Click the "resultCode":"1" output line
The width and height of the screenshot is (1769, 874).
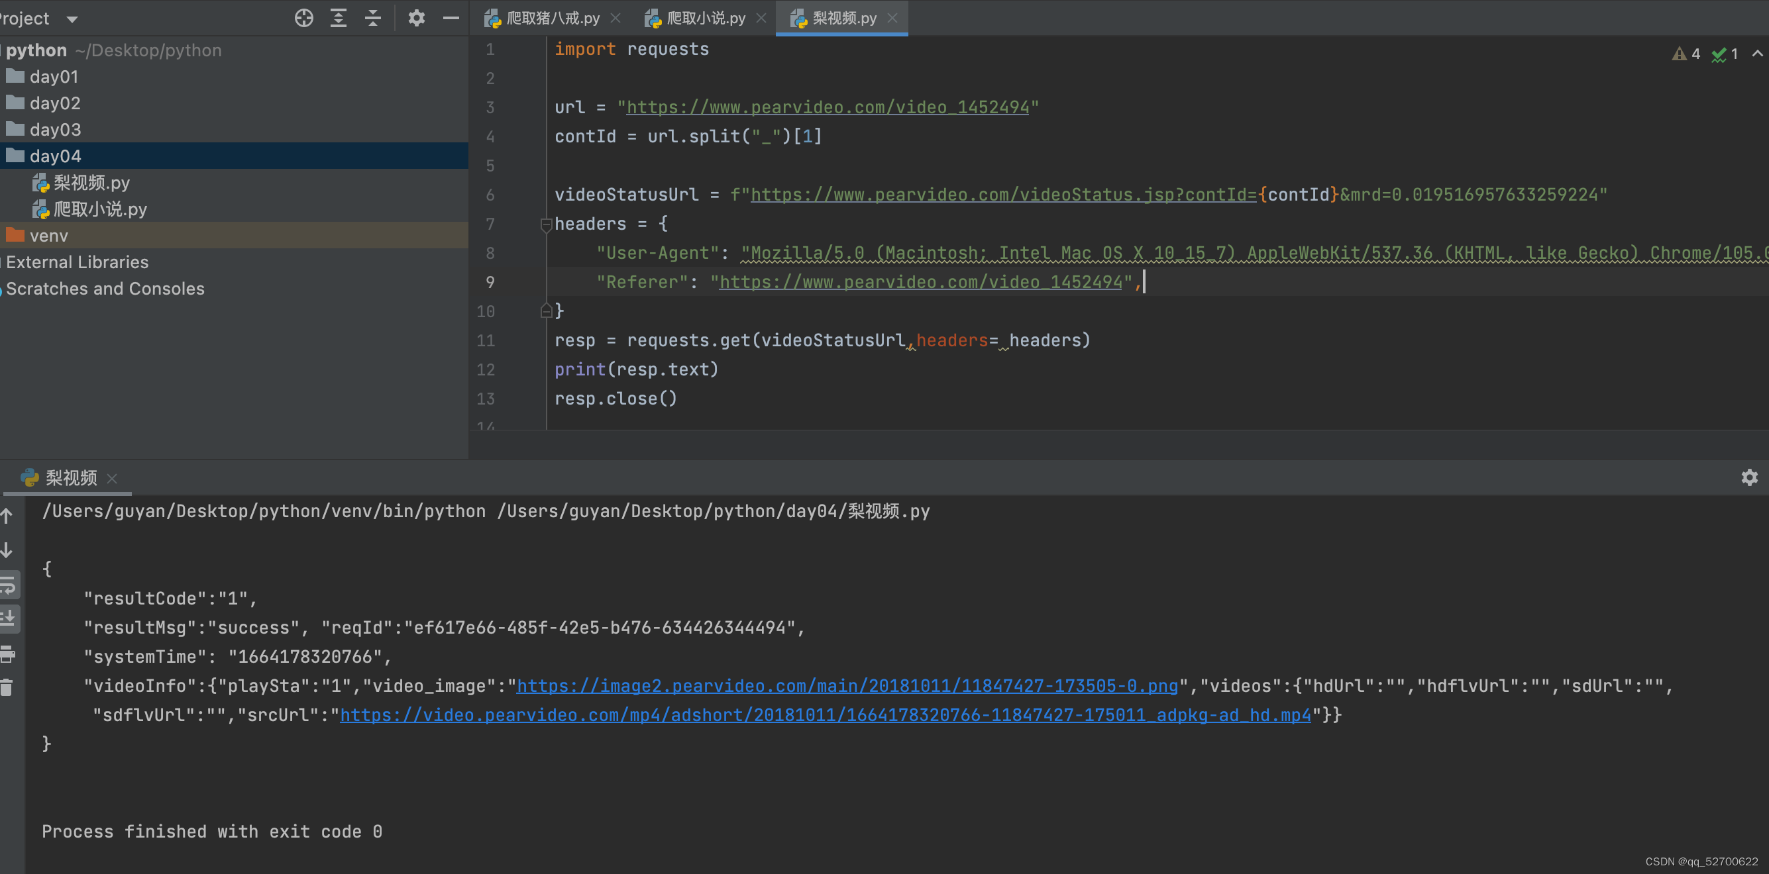[x=170, y=599]
